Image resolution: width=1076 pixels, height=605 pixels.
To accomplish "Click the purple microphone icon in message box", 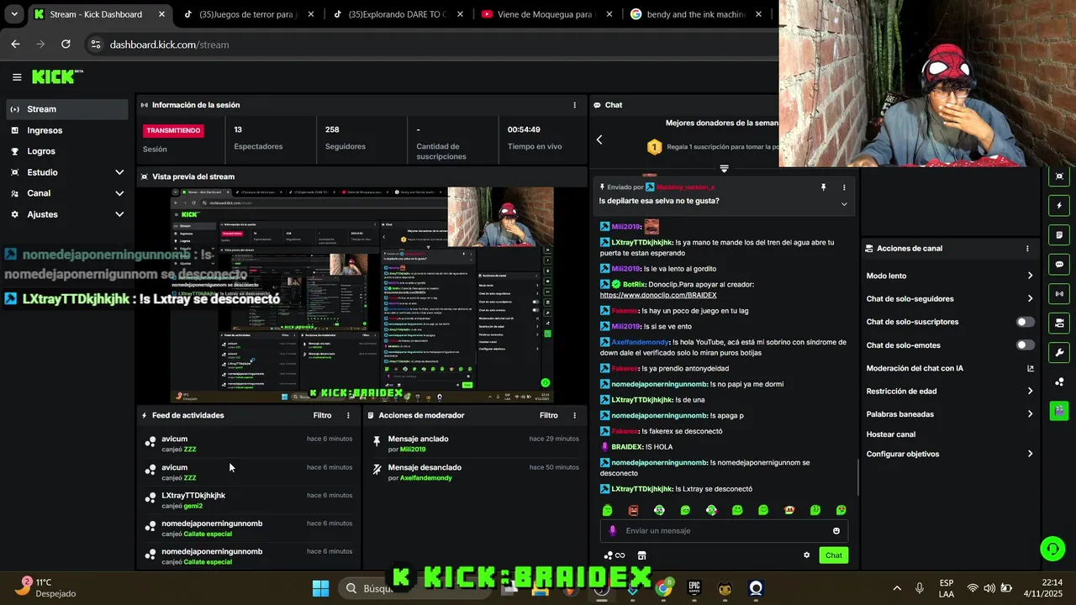I will point(612,531).
